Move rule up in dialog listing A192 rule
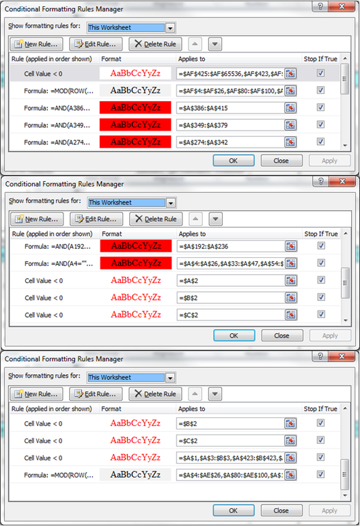The image size is (360, 526). 195,219
